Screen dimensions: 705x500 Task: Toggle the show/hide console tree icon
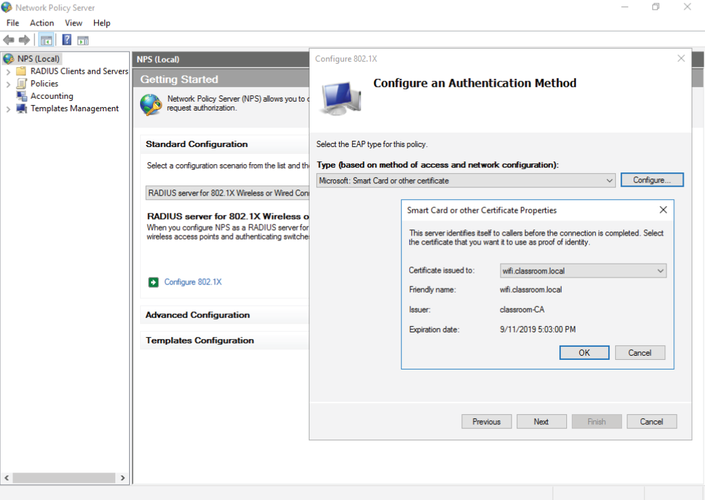tap(46, 41)
